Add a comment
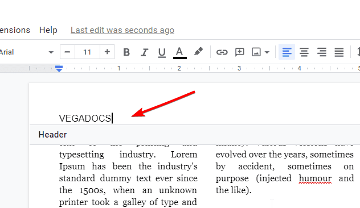Viewport: 360px width, 208px height. pos(239,52)
